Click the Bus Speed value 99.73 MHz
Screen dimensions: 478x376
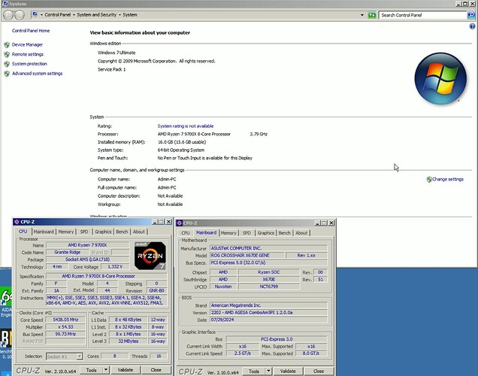click(x=65, y=334)
